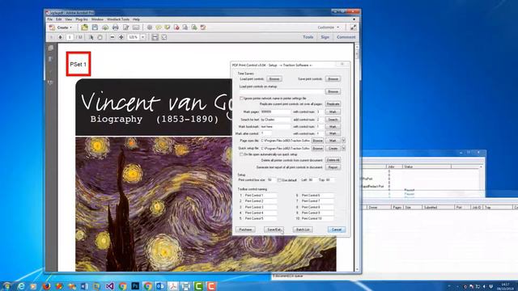
Task: Click the zoom in plus icon
Action: pos(121,37)
